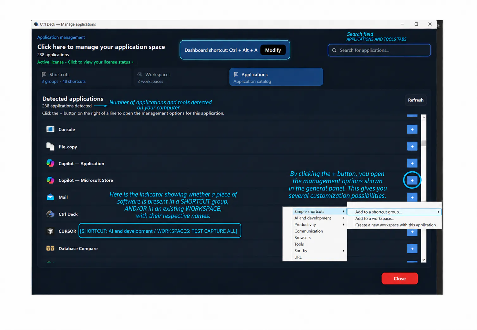Click the file_copy application icon
Viewport: 477px width, 330px height.
click(x=50, y=146)
